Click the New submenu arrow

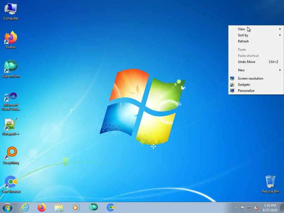280,70
